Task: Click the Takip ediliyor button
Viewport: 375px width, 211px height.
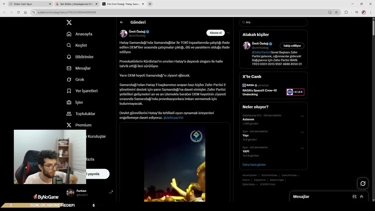Action: 292,46
